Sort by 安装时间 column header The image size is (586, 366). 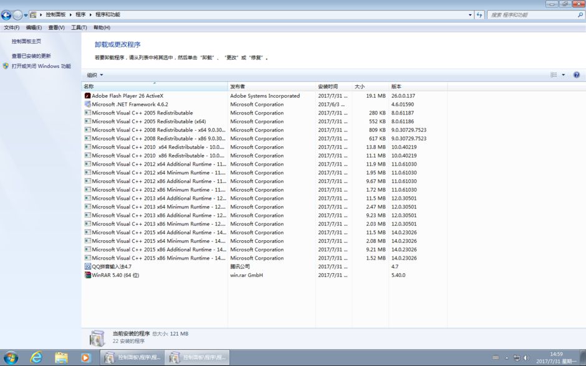click(334, 87)
